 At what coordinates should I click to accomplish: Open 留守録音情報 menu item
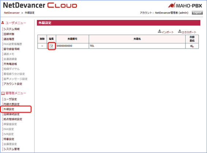click(x=12, y=49)
